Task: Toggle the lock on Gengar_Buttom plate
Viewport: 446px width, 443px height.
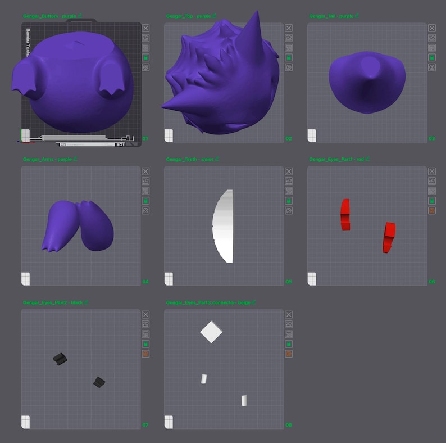Action: (145, 57)
